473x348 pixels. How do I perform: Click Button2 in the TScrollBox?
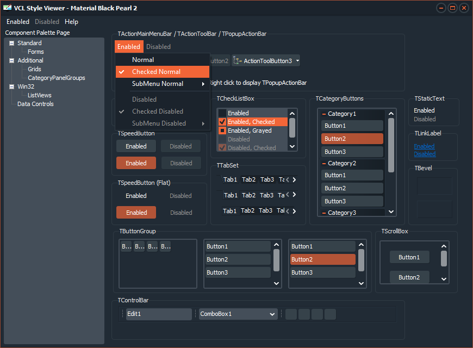tap(409, 277)
